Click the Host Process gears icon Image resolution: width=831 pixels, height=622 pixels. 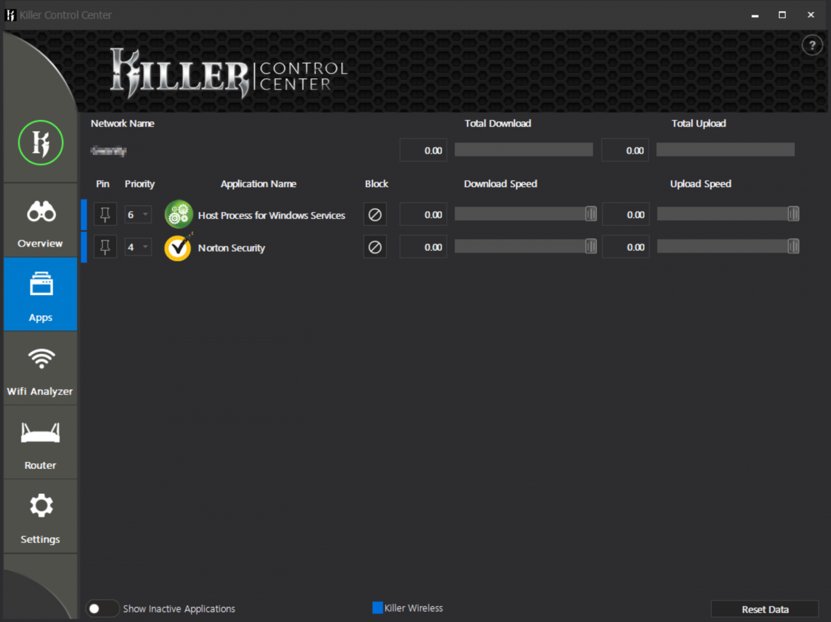(178, 215)
